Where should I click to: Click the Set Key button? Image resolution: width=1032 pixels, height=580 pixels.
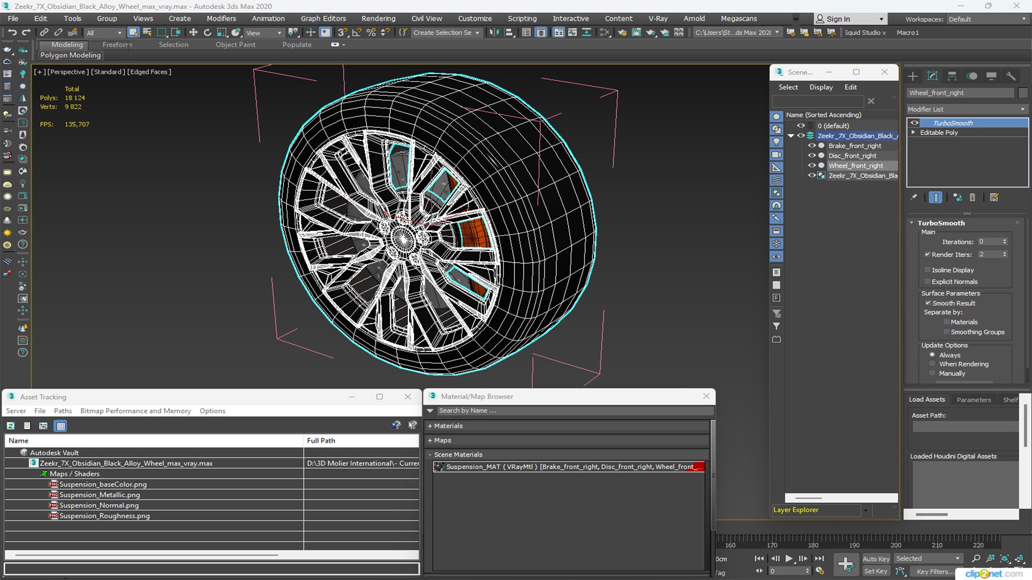pos(876,571)
